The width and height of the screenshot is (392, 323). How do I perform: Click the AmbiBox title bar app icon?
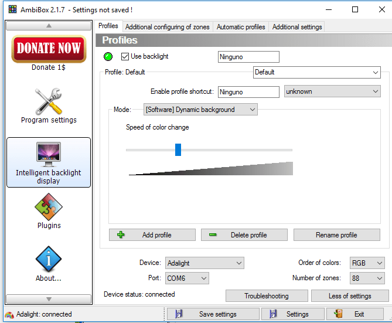[12, 9]
